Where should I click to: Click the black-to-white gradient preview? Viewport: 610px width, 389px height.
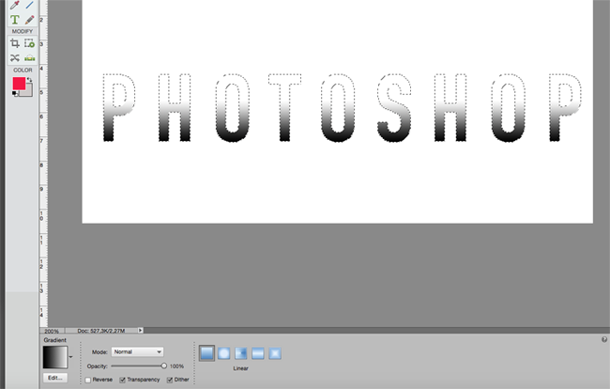(54, 357)
